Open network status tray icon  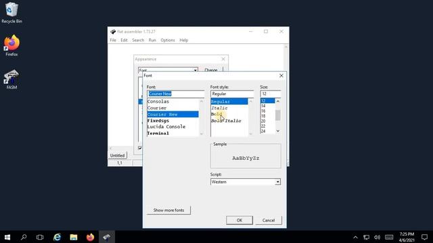click(x=366, y=237)
